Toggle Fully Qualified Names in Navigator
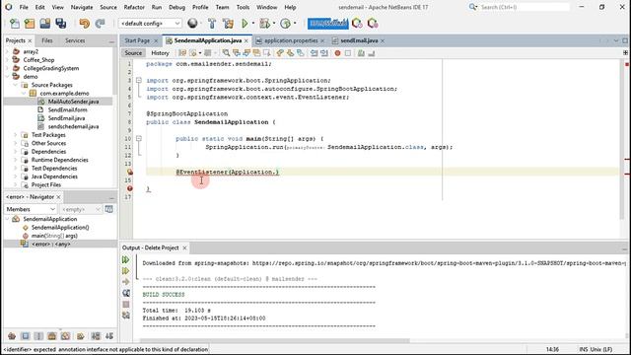 [81, 336]
